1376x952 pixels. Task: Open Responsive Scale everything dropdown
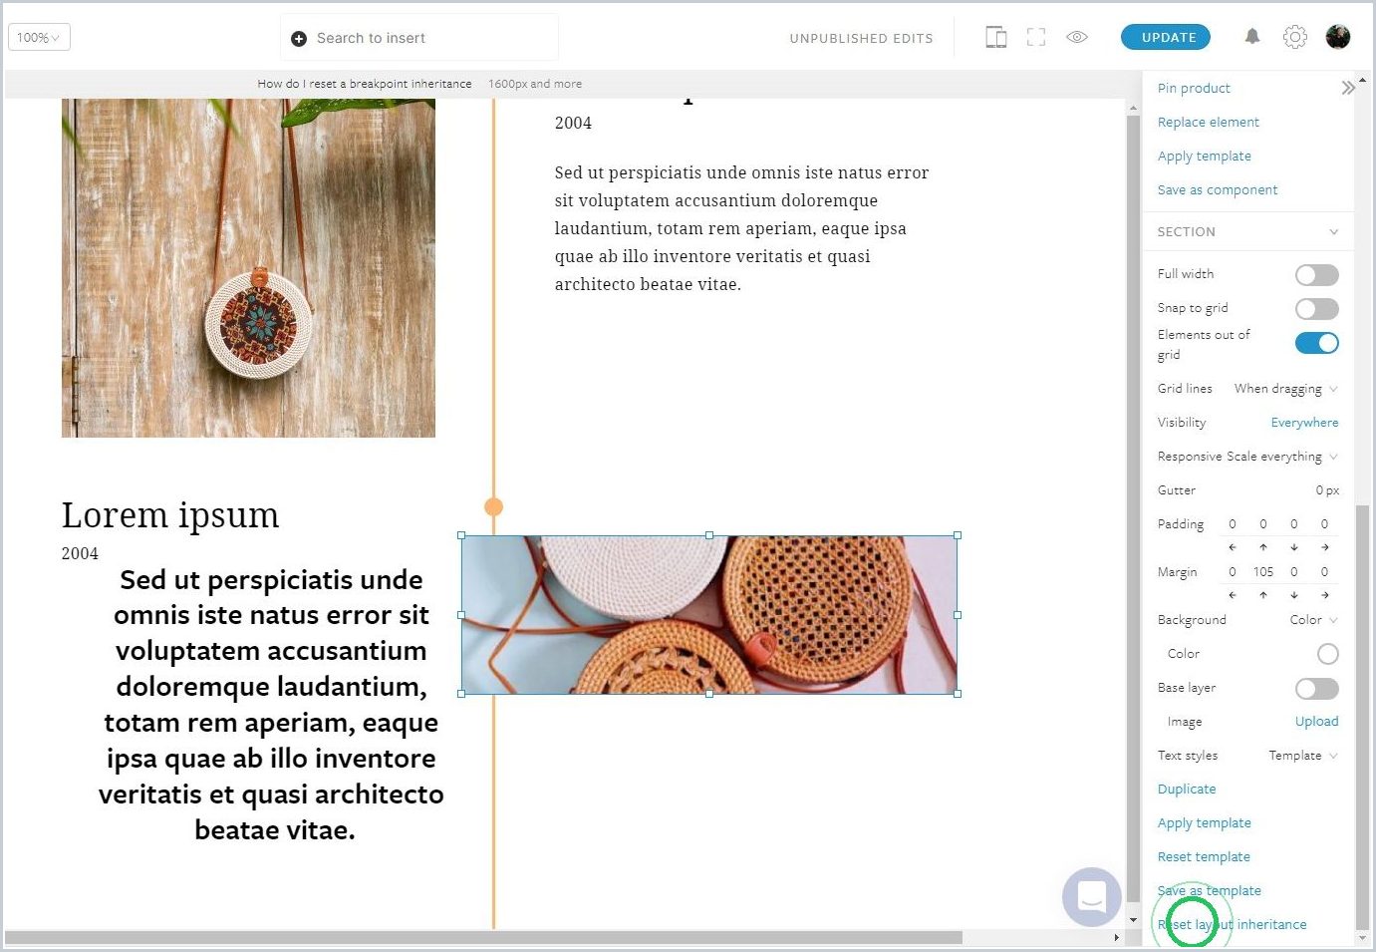[x=1282, y=457]
